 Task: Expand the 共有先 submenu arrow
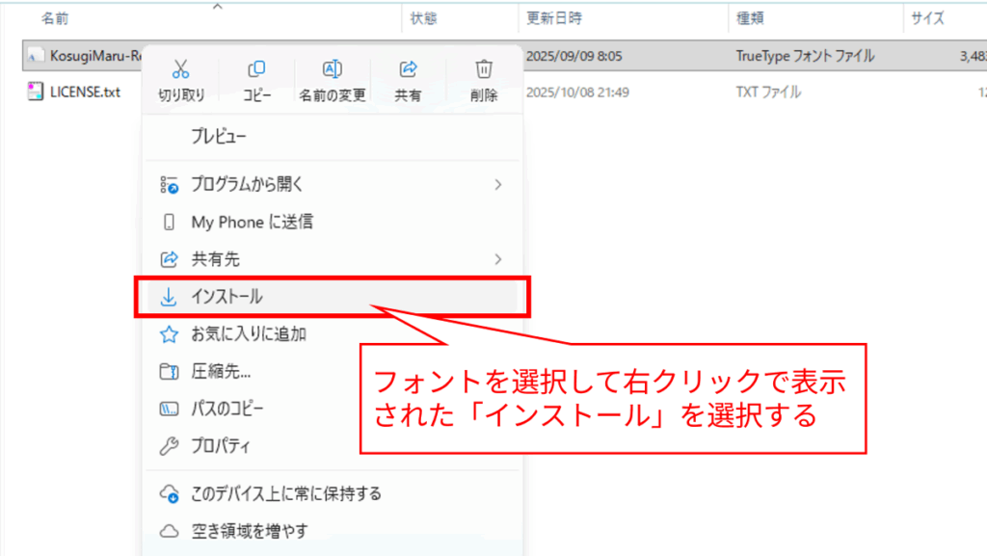(x=497, y=258)
